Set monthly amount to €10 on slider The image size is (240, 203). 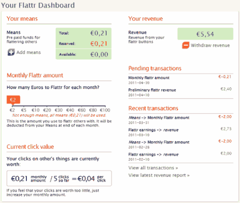[x=36, y=110]
